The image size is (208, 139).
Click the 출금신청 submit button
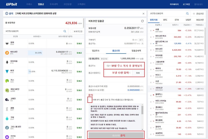(116, 135)
